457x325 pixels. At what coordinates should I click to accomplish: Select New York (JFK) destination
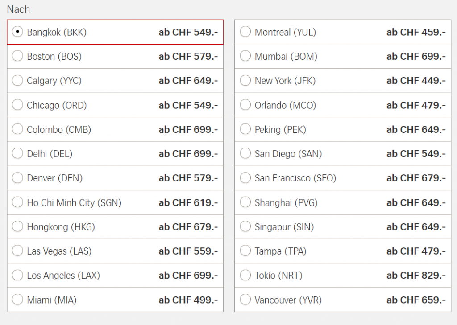245,81
